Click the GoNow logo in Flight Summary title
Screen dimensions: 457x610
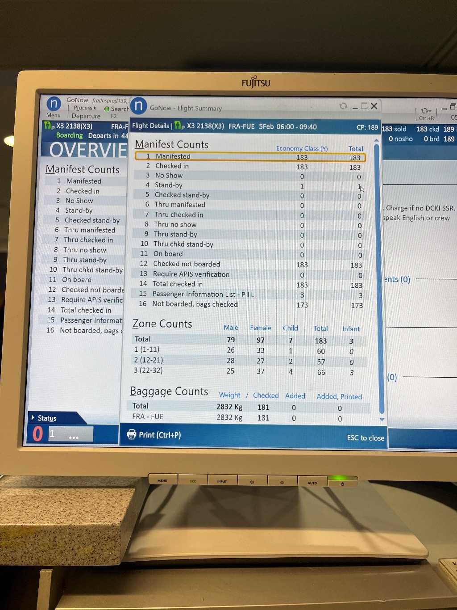pyautogui.click(x=138, y=106)
